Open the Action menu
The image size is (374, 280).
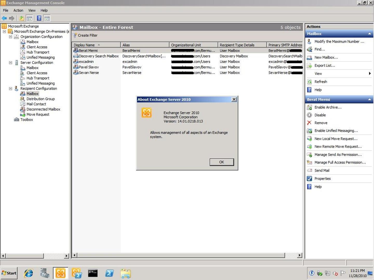(18, 10)
